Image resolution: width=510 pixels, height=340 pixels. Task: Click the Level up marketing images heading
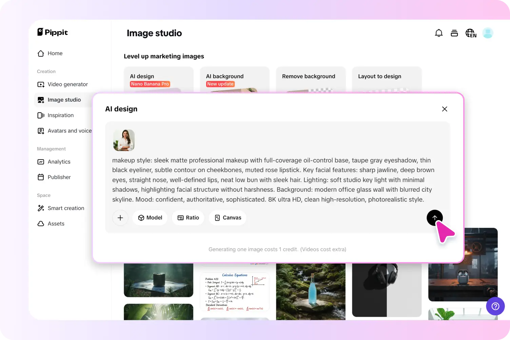[x=164, y=56]
